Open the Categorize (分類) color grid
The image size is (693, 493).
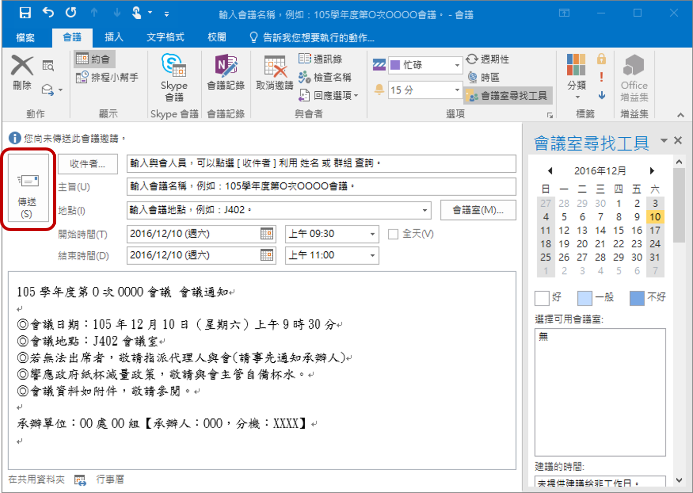pos(576,65)
